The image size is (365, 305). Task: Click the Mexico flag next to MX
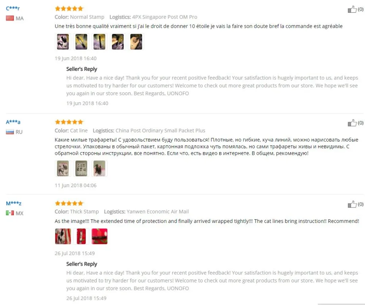tap(10, 213)
